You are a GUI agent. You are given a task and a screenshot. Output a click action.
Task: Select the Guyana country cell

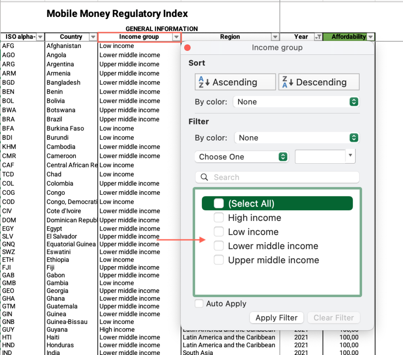tap(71, 329)
